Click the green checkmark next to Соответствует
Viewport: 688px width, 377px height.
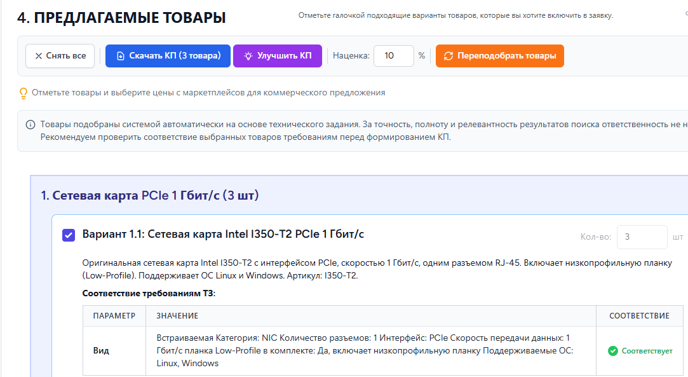(612, 351)
